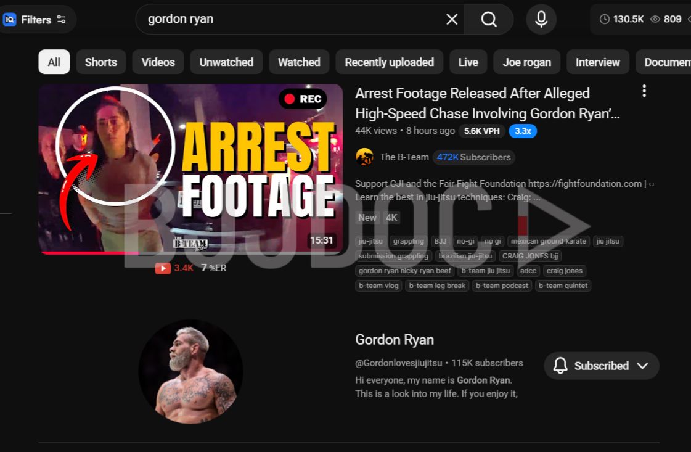The height and width of the screenshot is (452, 691).
Task: Click the red YouTube likes icon
Action: coord(163,268)
